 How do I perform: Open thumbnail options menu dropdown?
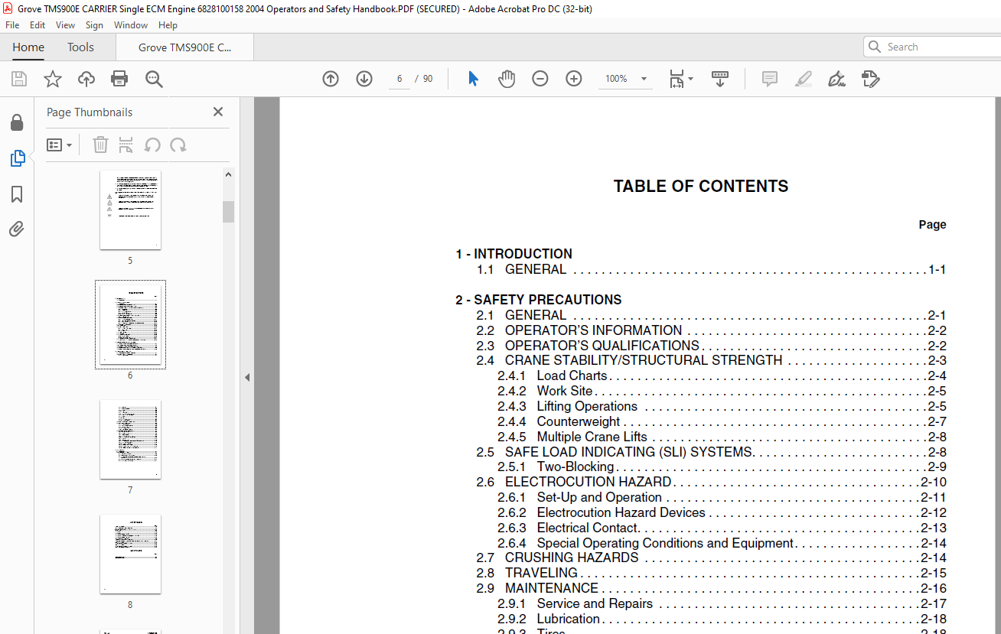click(x=59, y=145)
